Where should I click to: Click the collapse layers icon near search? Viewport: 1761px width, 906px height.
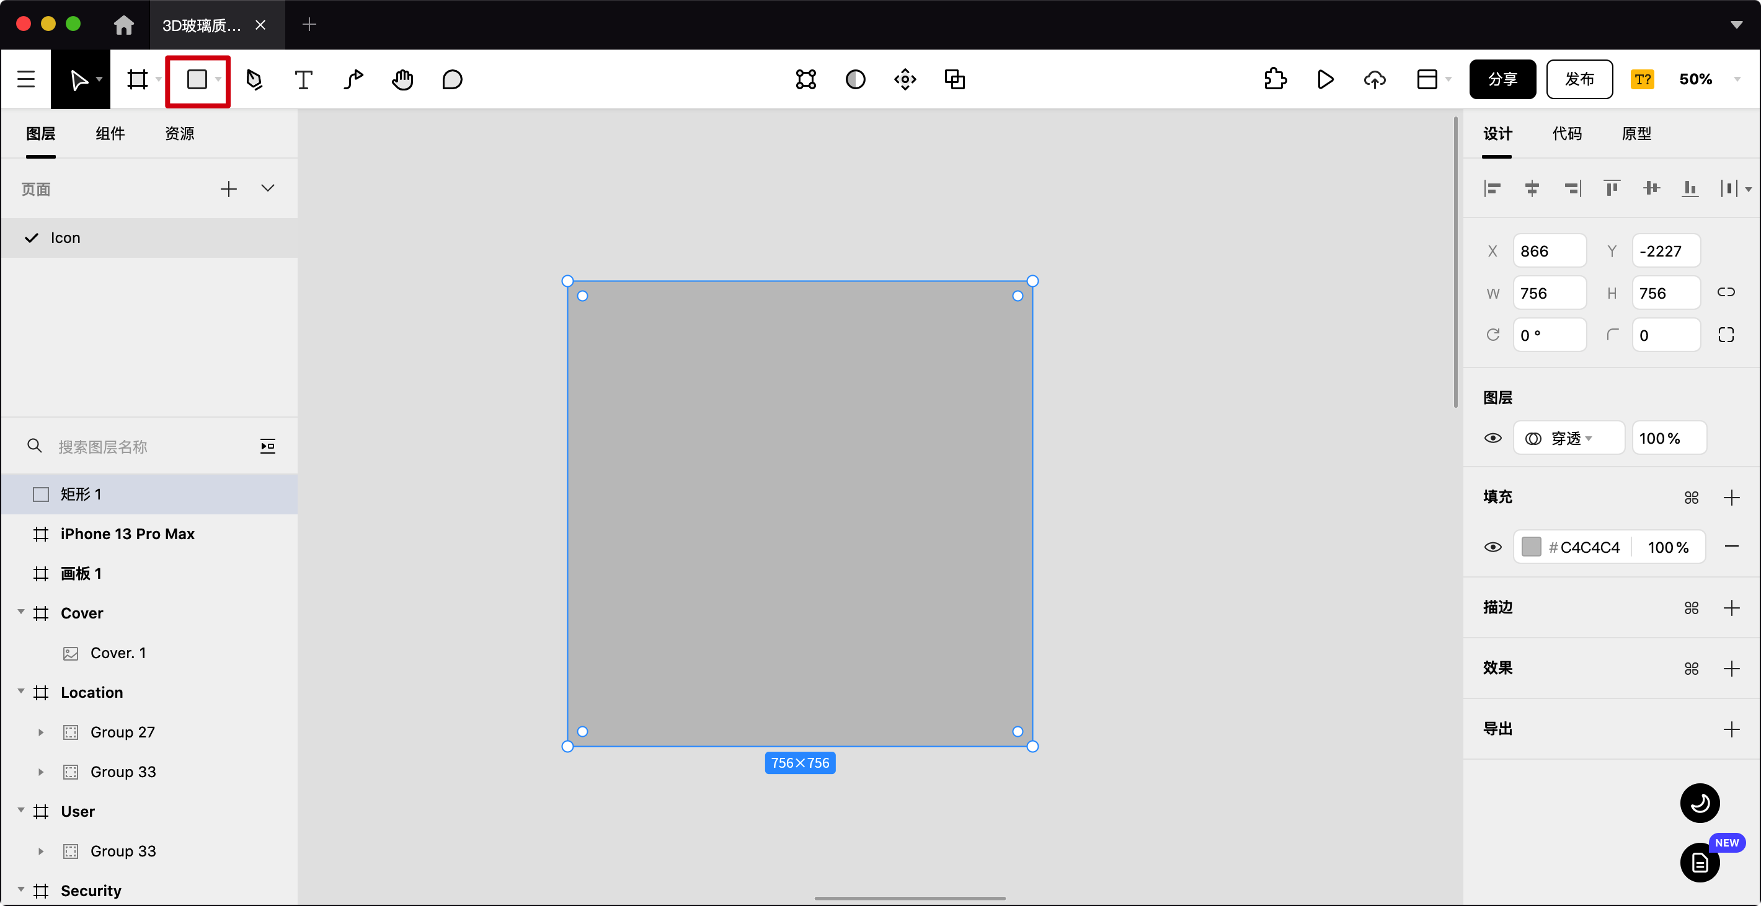[267, 446]
